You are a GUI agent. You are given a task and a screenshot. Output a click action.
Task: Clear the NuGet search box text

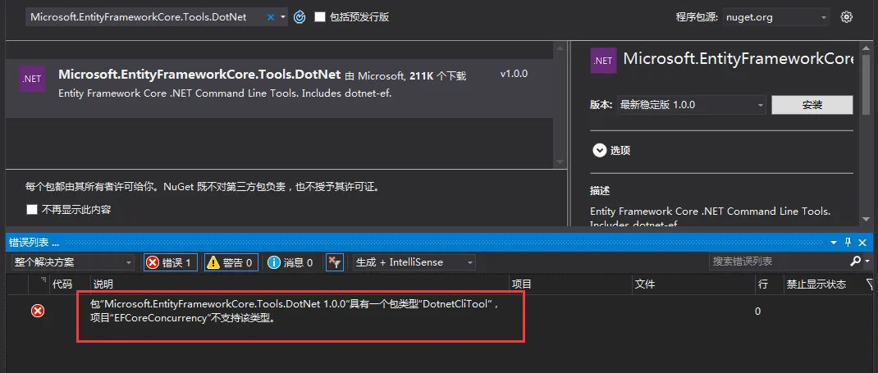271,17
